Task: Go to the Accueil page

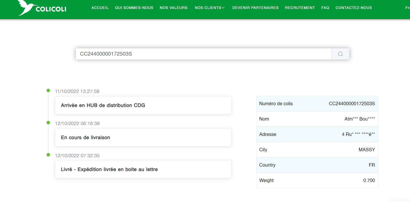Action: coord(100,8)
